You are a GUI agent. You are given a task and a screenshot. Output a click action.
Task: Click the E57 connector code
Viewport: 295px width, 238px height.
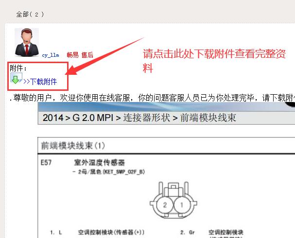click(x=46, y=162)
